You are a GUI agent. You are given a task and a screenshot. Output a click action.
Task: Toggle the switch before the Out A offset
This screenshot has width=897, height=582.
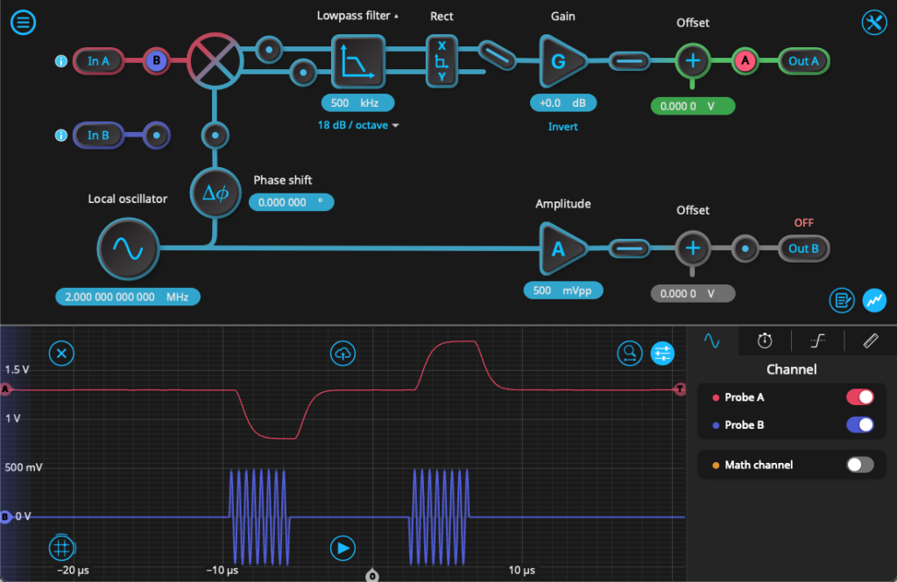(629, 61)
